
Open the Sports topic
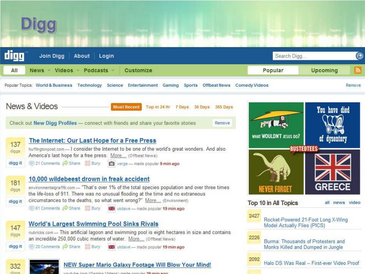pos(191,85)
